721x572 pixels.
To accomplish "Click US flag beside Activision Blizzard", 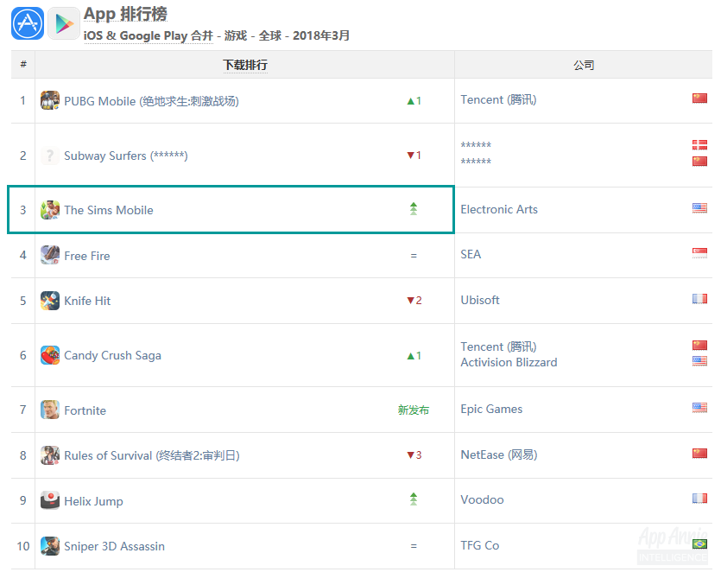I will point(699,361).
